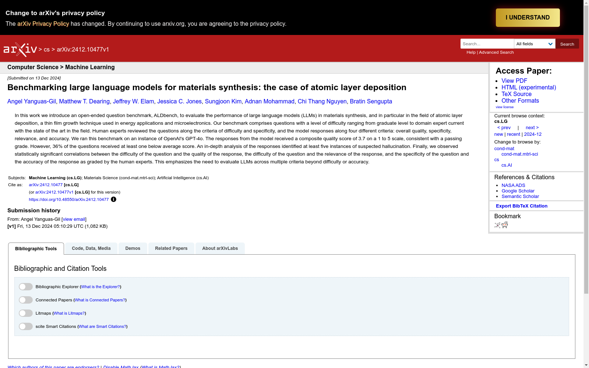Open What are Smart Citations? link
589x368 pixels.
tap(103, 327)
